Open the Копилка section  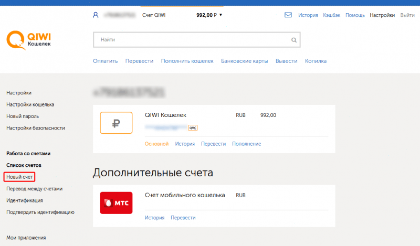point(316,61)
